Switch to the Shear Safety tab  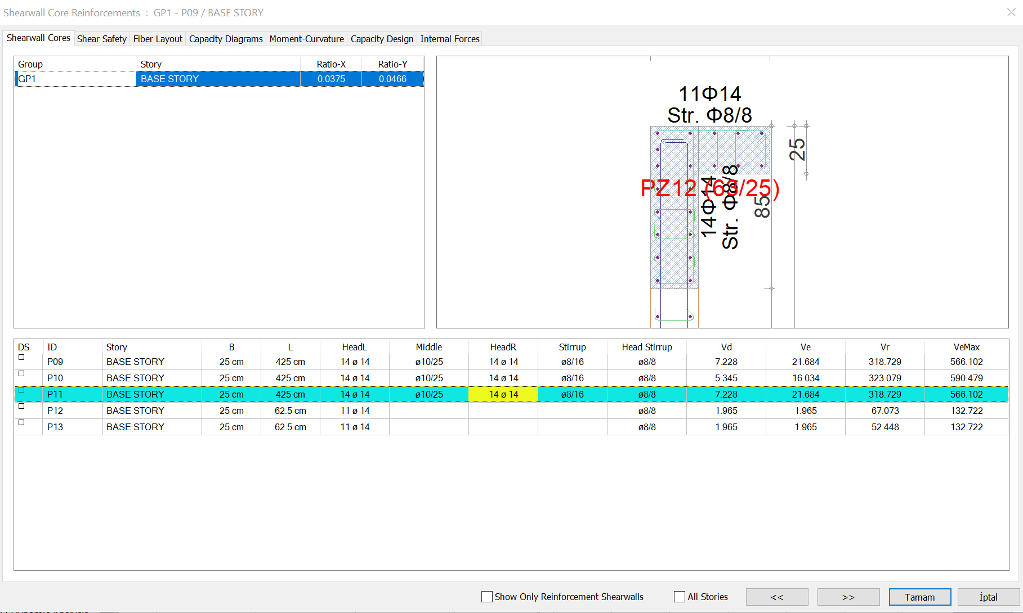(101, 39)
